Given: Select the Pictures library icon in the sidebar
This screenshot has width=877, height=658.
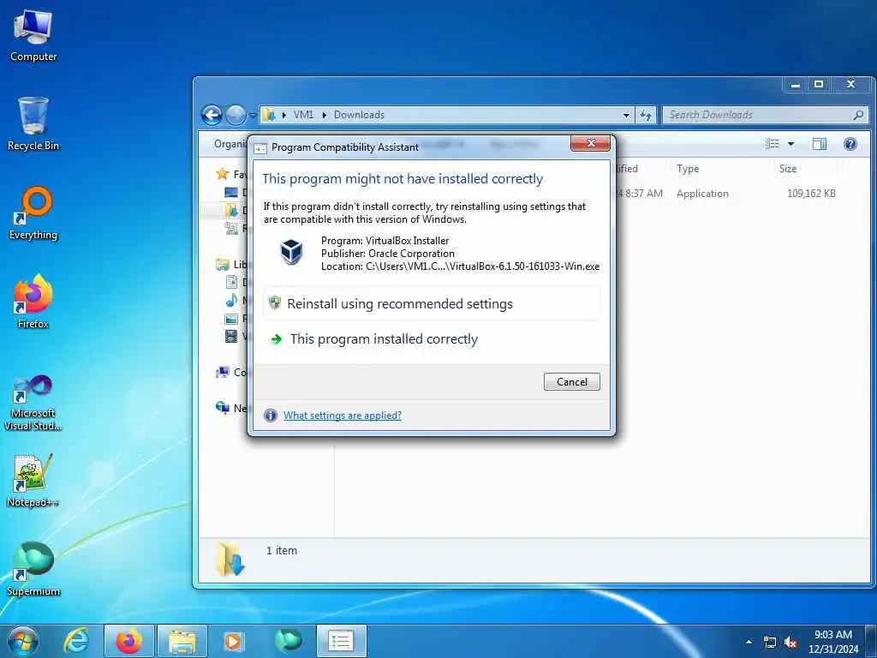Looking at the screenshot, I should pos(231,319).
